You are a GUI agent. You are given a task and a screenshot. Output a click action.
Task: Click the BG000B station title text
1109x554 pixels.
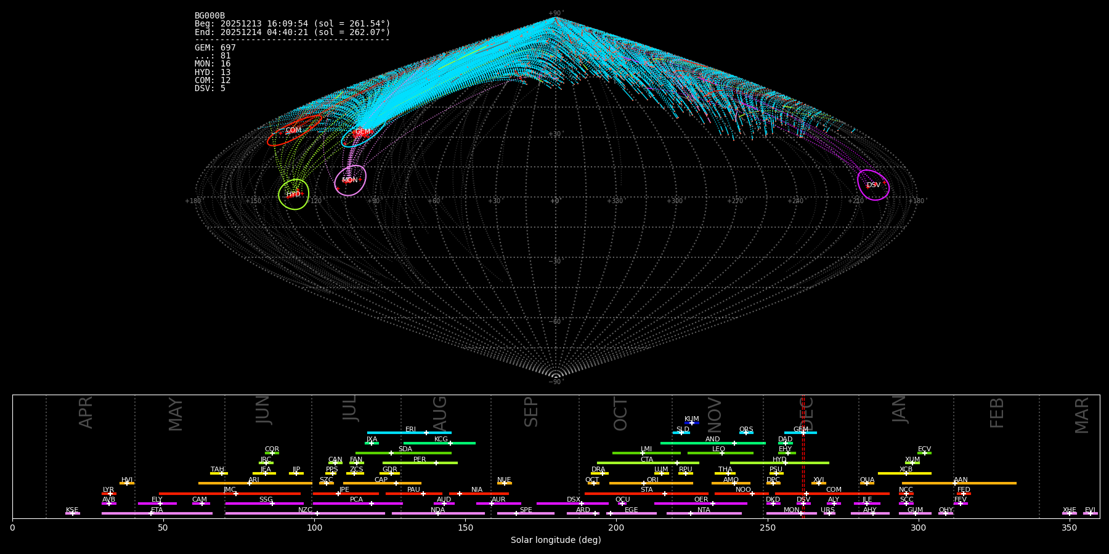(209, 15)
